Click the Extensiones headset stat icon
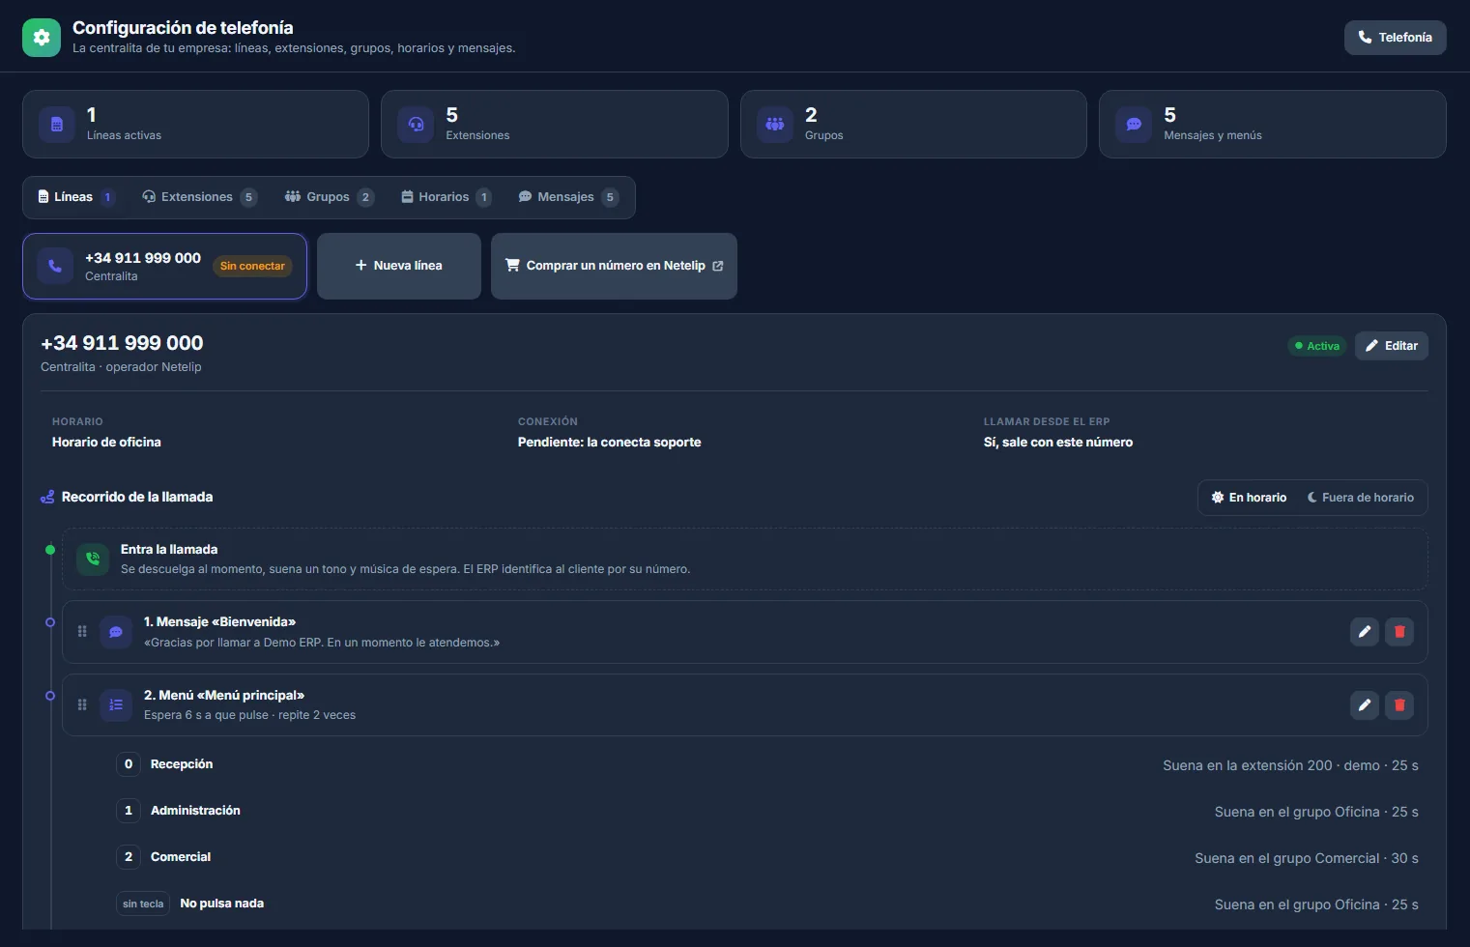This screenshot has height=947, width=1470. point(416,125)
